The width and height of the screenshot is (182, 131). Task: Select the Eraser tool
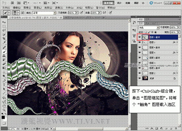tap(4, 64)
